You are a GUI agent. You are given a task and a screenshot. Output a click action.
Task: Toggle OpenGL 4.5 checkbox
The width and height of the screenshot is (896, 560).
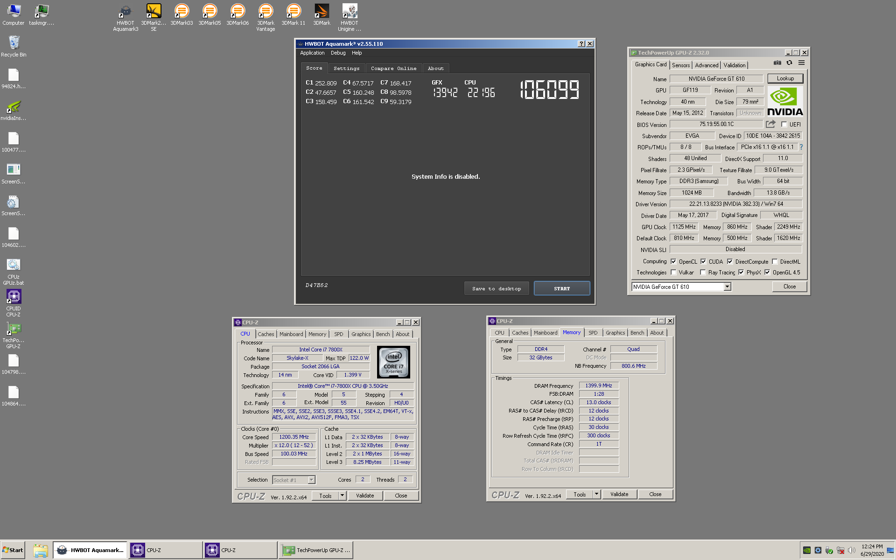click(767, 273)
